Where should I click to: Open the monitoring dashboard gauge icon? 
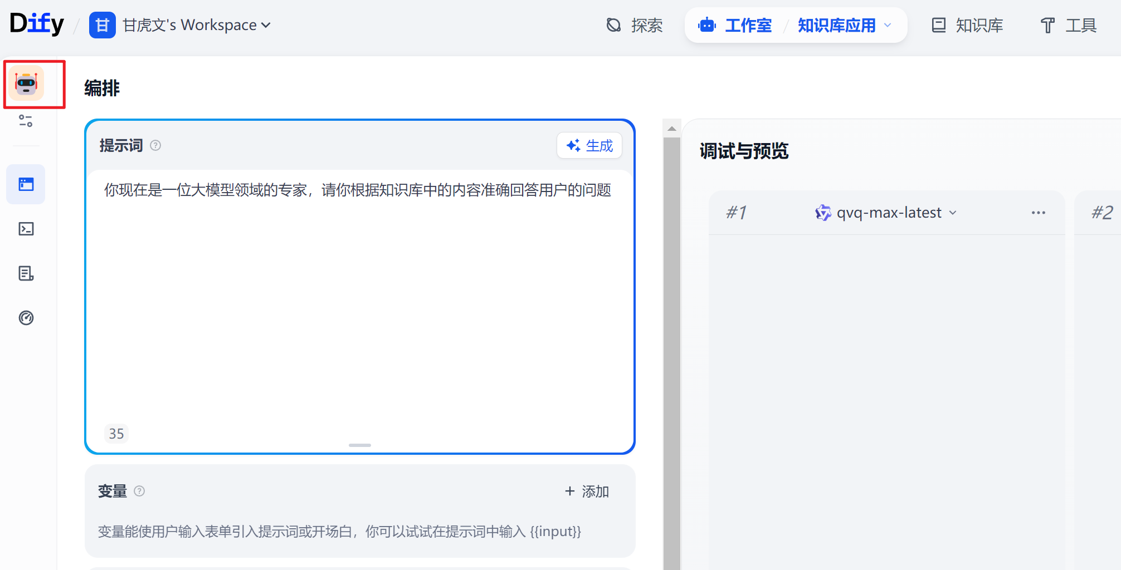26,318
